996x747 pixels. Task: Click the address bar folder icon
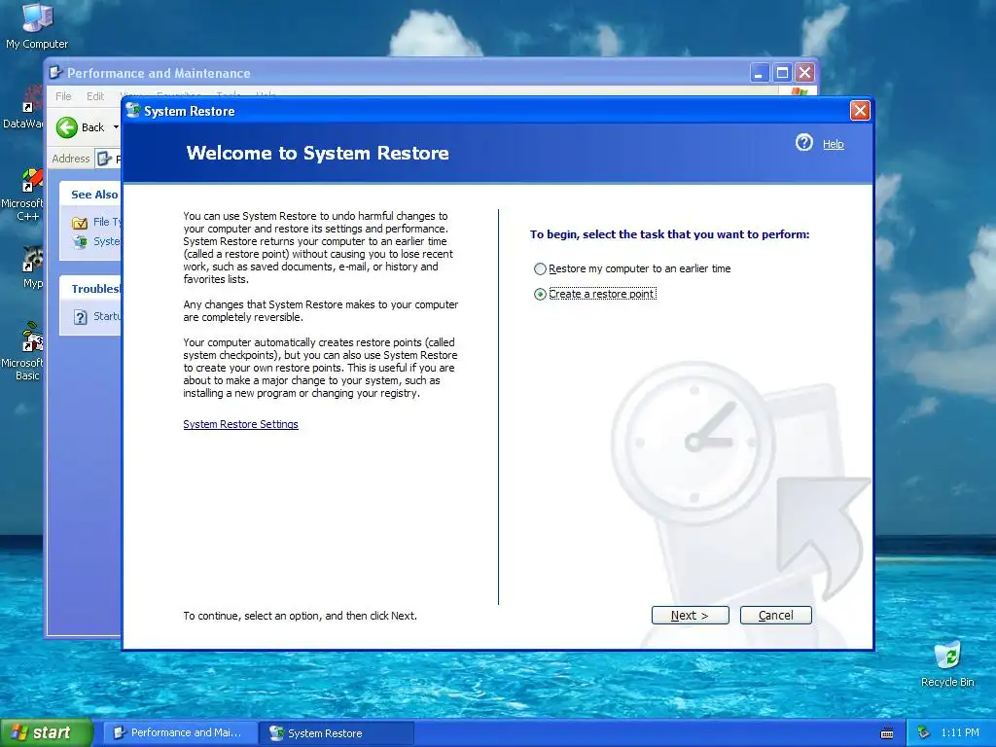(x=104, y=159)
